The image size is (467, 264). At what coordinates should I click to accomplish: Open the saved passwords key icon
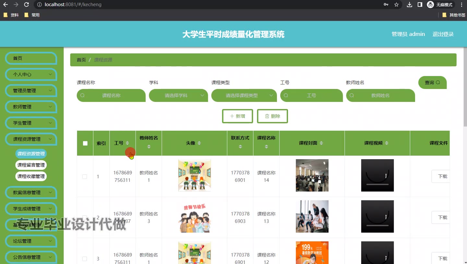coord(386,5)
